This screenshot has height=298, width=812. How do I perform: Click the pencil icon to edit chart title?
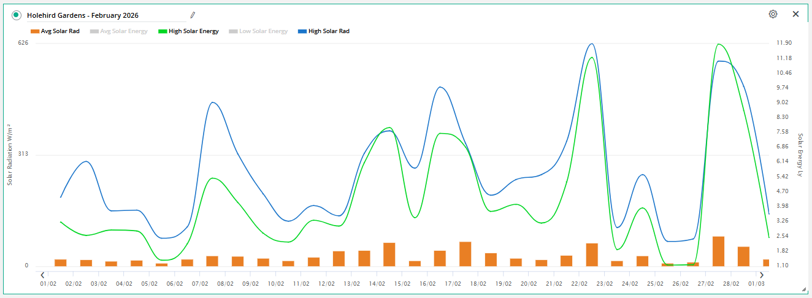[x=193, y=15]
